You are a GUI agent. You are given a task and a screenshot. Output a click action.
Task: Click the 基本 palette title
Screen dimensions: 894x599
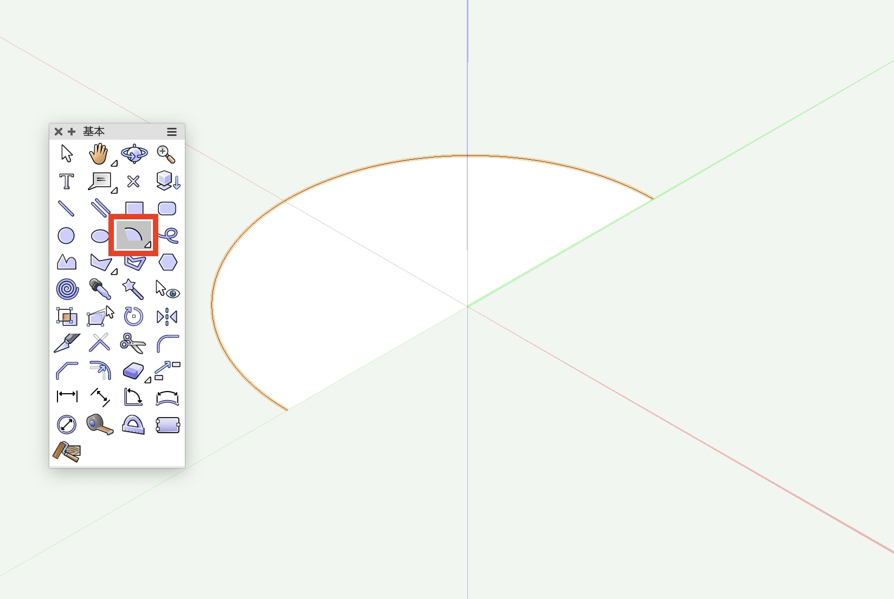94,132
